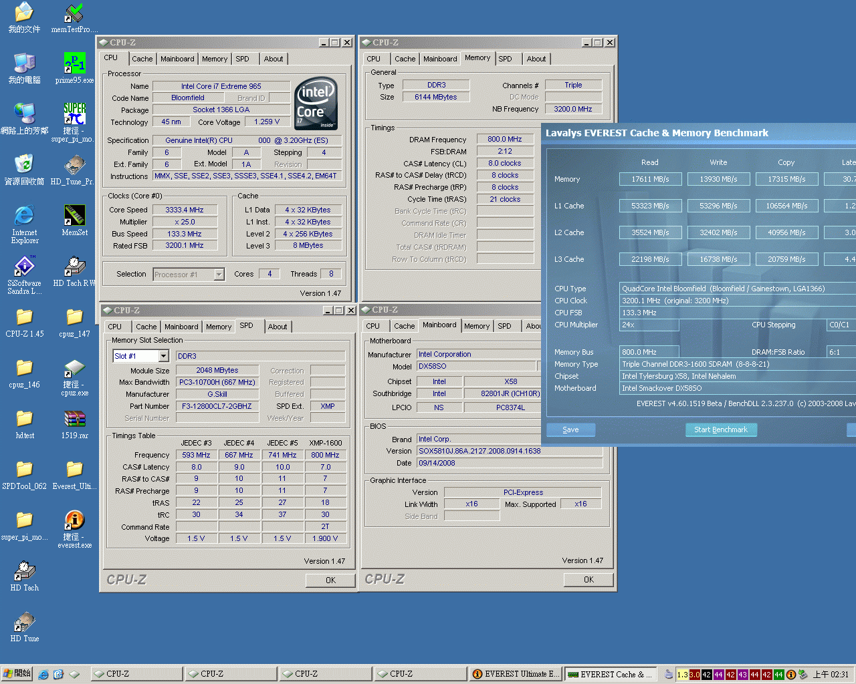Launch the SiSoftware Sandra desktop icon
This screenshot has height=684, width=856.
pos(24,275)
